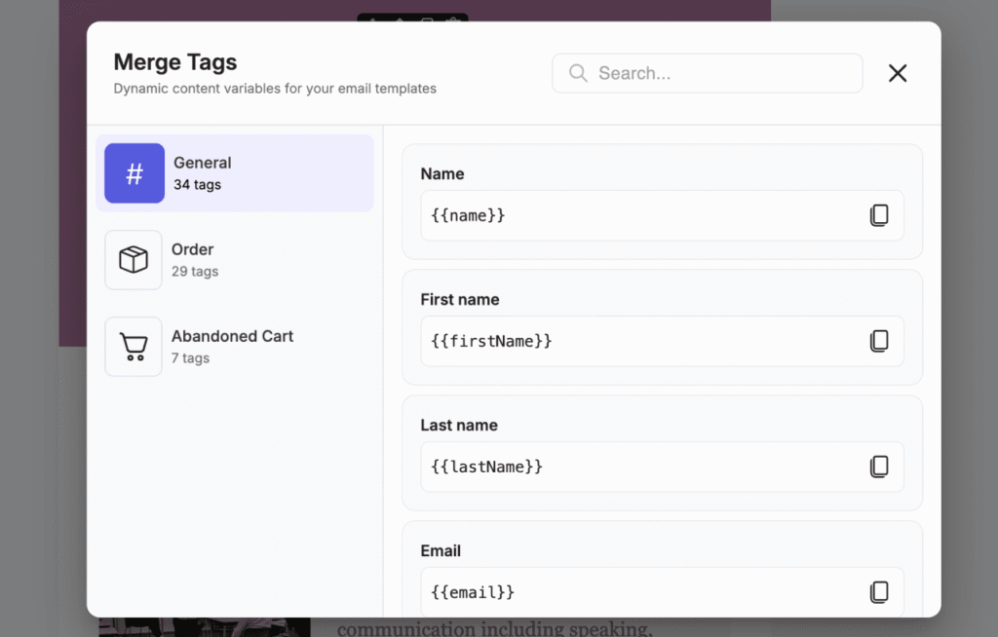Click the {{lastName}} tag field
This screenshot has height=637, width=998.
coord(662,467)
